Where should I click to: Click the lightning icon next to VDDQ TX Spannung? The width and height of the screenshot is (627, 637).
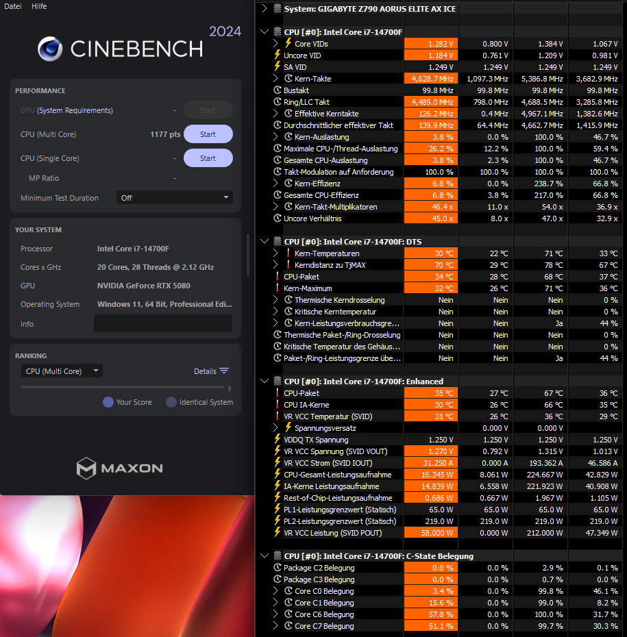277,439
